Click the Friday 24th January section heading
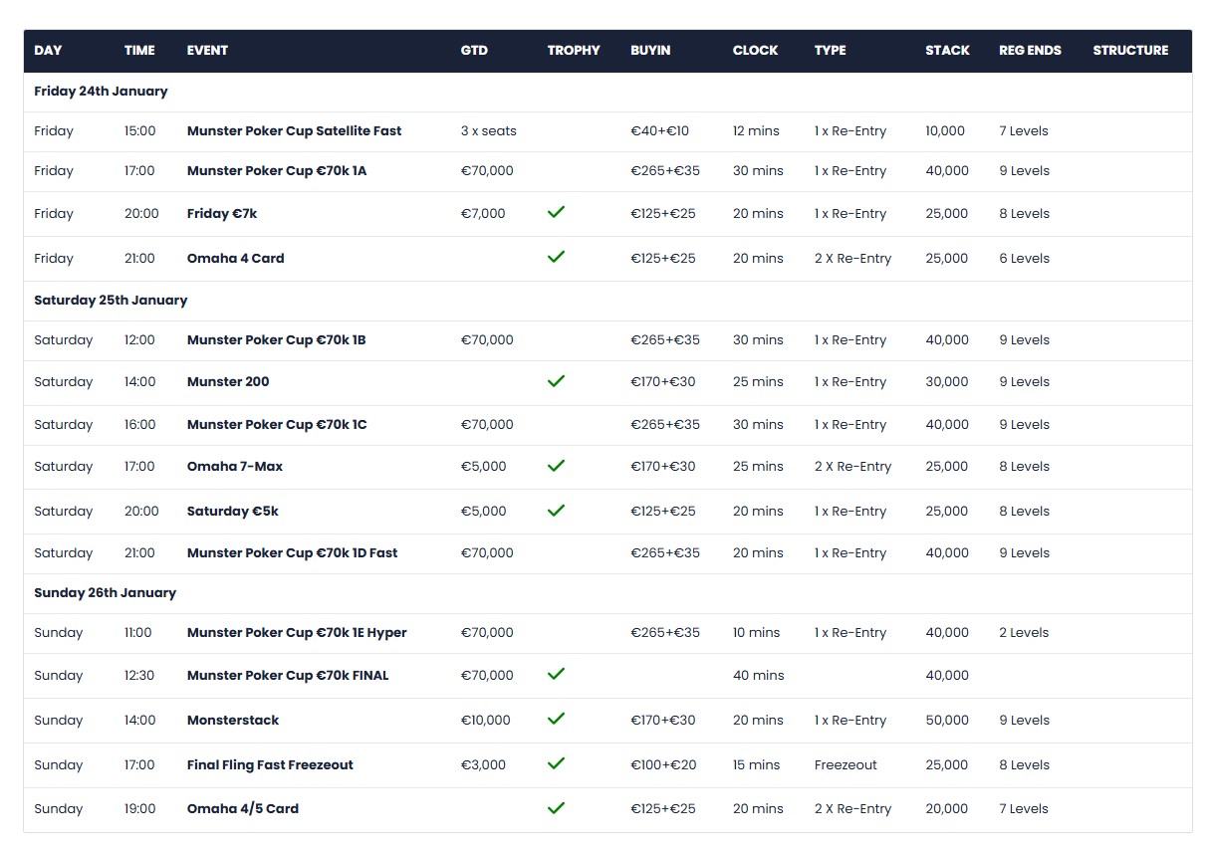This screenshot has height=852, width=1209. (101, 91)
